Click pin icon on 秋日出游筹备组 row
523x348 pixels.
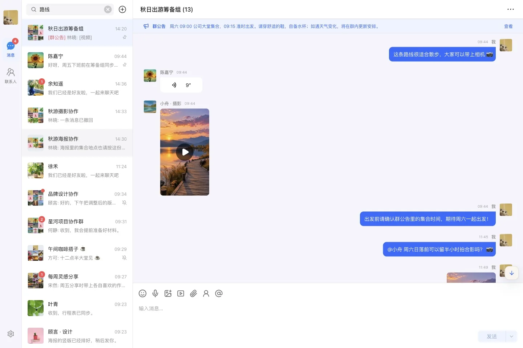click(125, 37)
